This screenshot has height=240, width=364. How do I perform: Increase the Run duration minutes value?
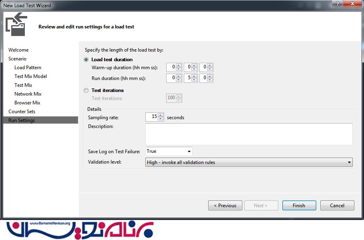click(x=194, y=76)
